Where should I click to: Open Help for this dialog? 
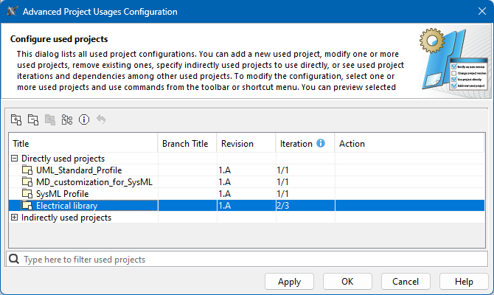[x=464, y=281]
